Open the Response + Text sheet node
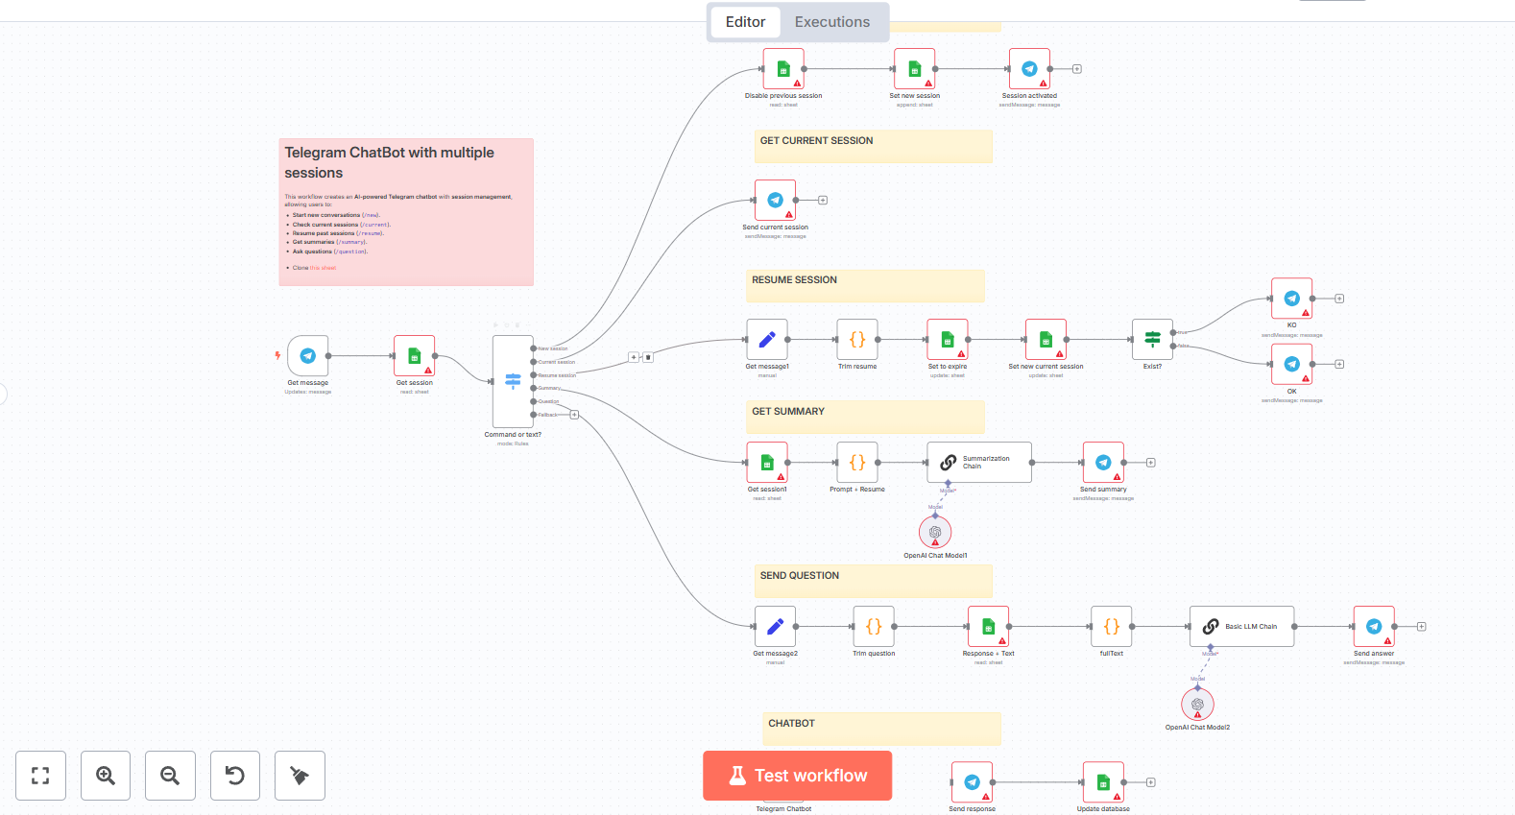 click(988, 627)
